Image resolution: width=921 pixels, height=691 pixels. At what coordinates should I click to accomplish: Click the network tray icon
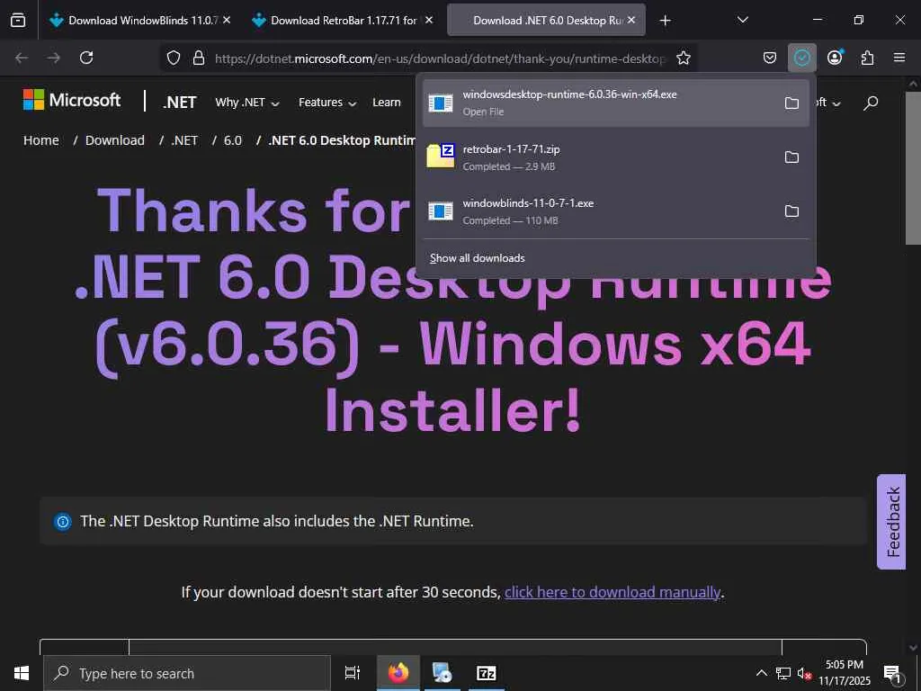783,673
